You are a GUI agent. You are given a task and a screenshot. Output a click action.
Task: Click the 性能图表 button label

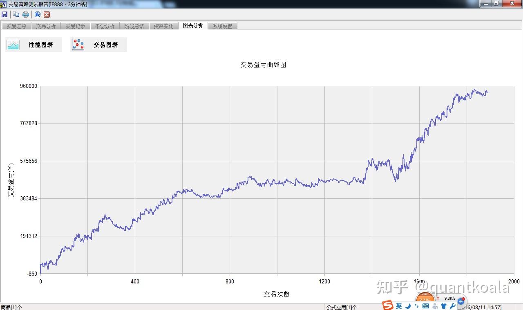[x=40, y=45]
